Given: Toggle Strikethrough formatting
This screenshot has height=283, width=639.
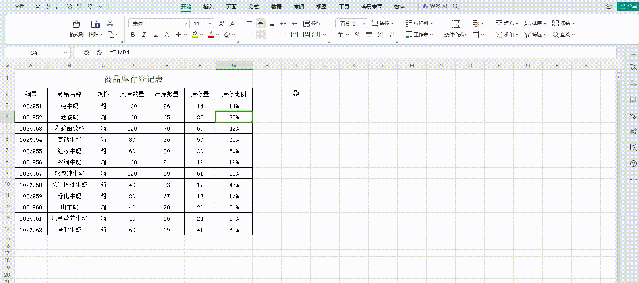Looking at the screenshot, I should (167, 35).
